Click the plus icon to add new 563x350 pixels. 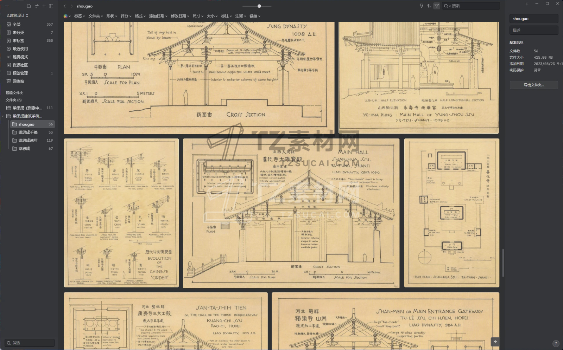tap(44, 6)
